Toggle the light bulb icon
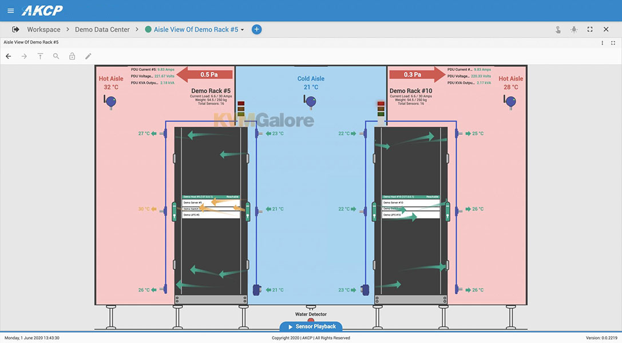The height and width of the screenshot is (343, 622). [574, 29]
